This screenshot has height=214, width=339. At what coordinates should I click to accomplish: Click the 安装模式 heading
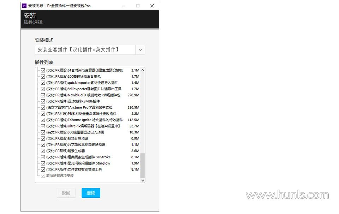(44, 40)
